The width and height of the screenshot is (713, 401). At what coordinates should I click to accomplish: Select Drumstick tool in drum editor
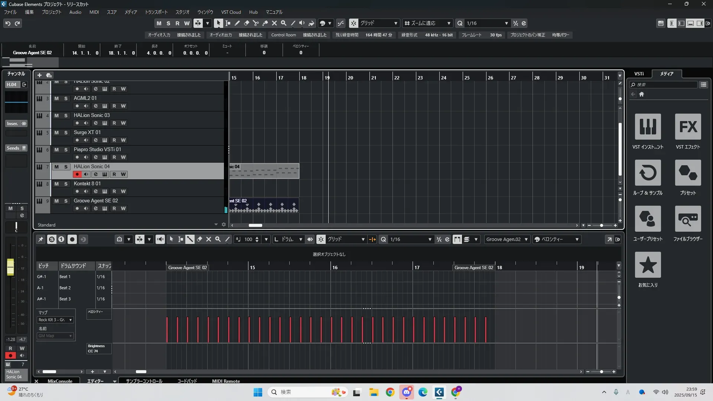click(190, 239)
